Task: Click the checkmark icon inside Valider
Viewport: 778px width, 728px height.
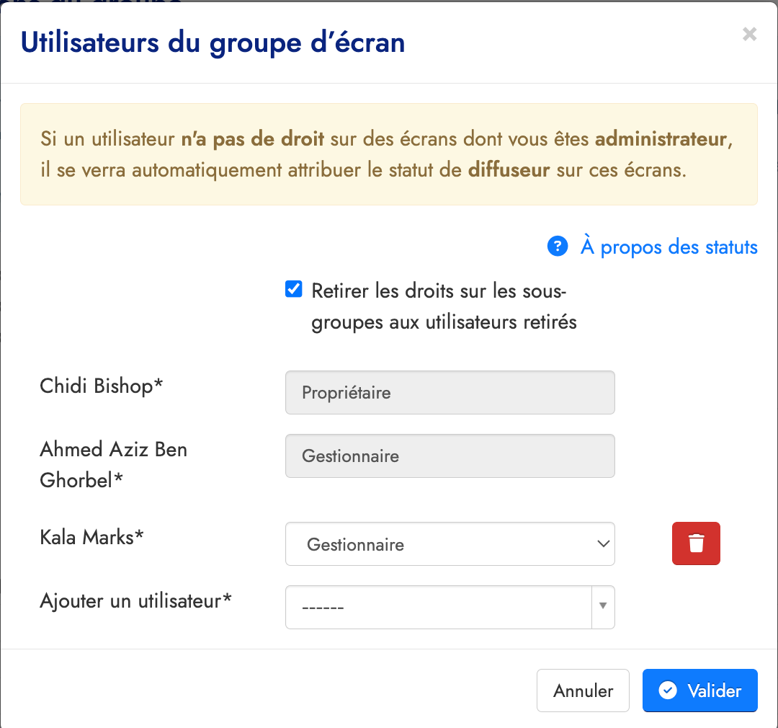Action: tap(669, 691)
